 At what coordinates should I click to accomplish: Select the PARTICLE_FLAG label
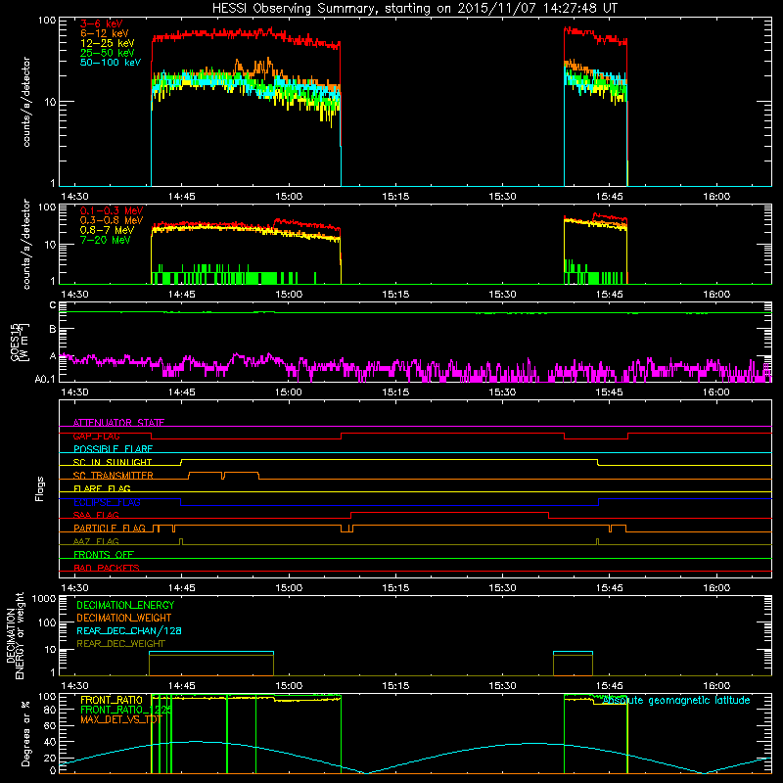[110, 529]
